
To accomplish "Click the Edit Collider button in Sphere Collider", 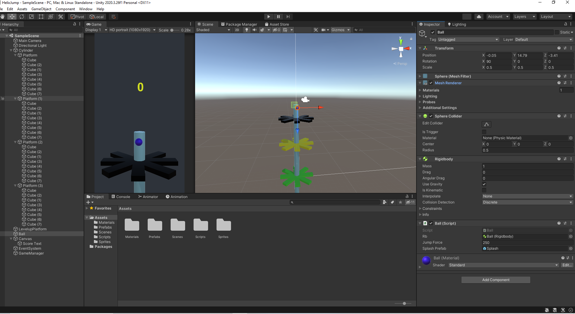I will pyautogui.click(x=486, y=124).
